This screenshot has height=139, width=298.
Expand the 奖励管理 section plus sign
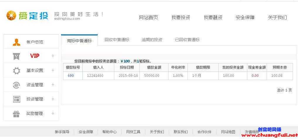pyautogui.click(x=53, y=113)
